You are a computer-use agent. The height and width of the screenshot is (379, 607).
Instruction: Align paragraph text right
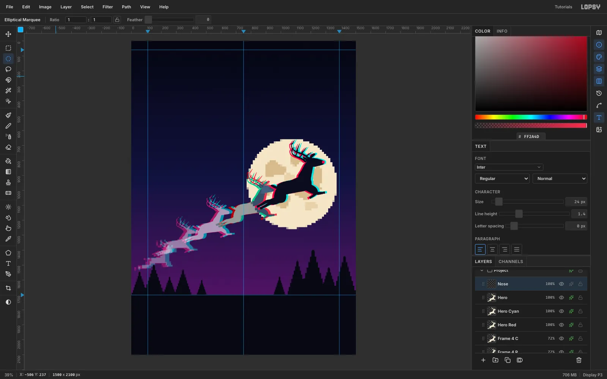(504, 249)
